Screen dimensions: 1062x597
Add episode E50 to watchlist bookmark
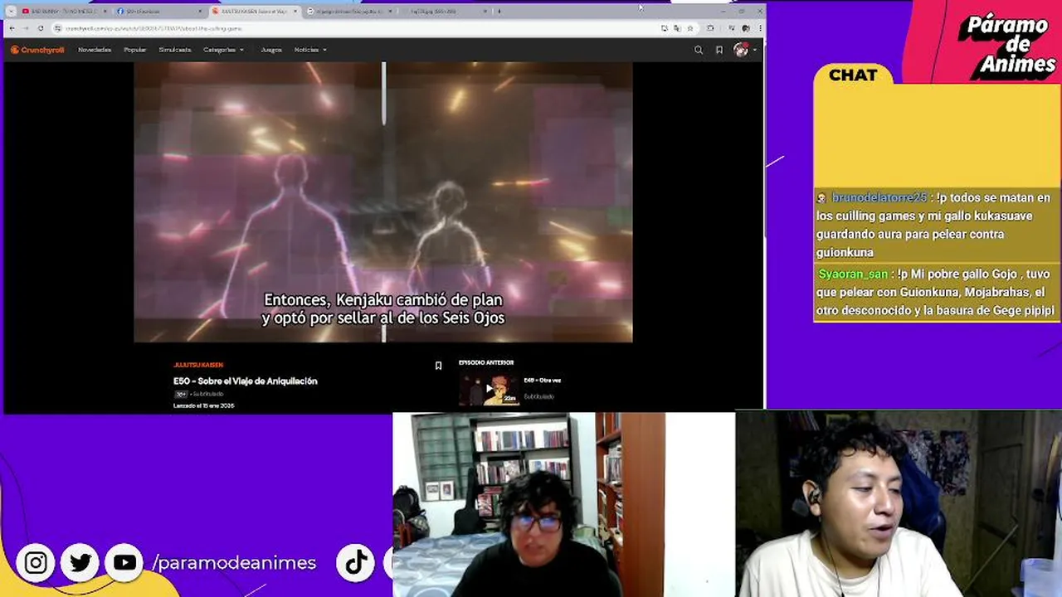[x=438, y=366]
